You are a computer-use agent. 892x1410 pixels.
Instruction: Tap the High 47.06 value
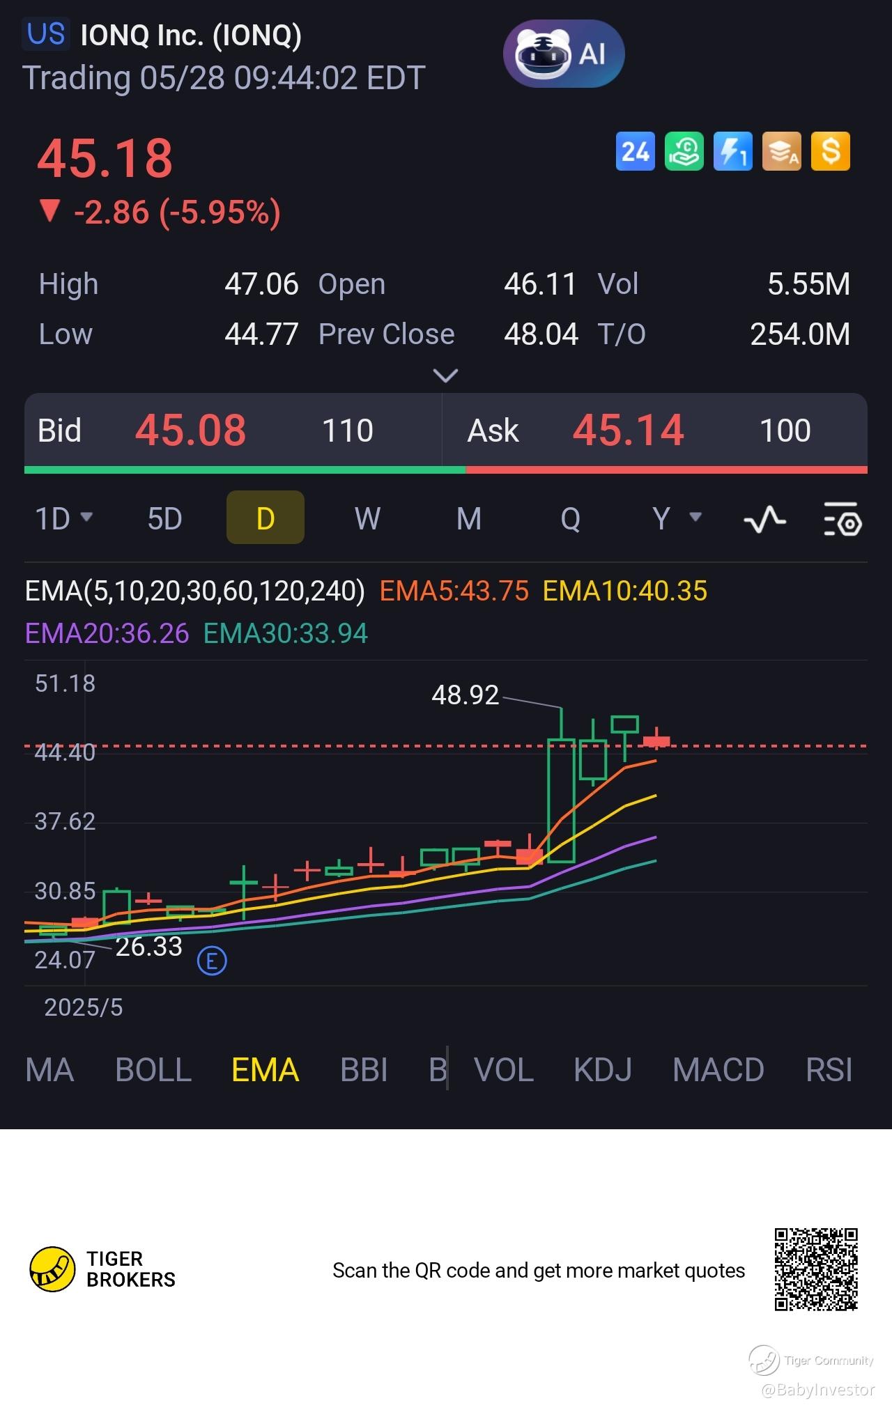261,284
